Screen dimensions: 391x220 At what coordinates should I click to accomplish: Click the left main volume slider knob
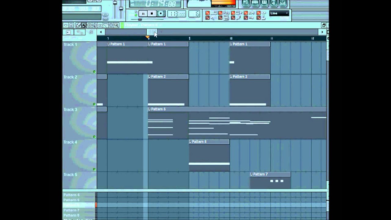[115, 2]
